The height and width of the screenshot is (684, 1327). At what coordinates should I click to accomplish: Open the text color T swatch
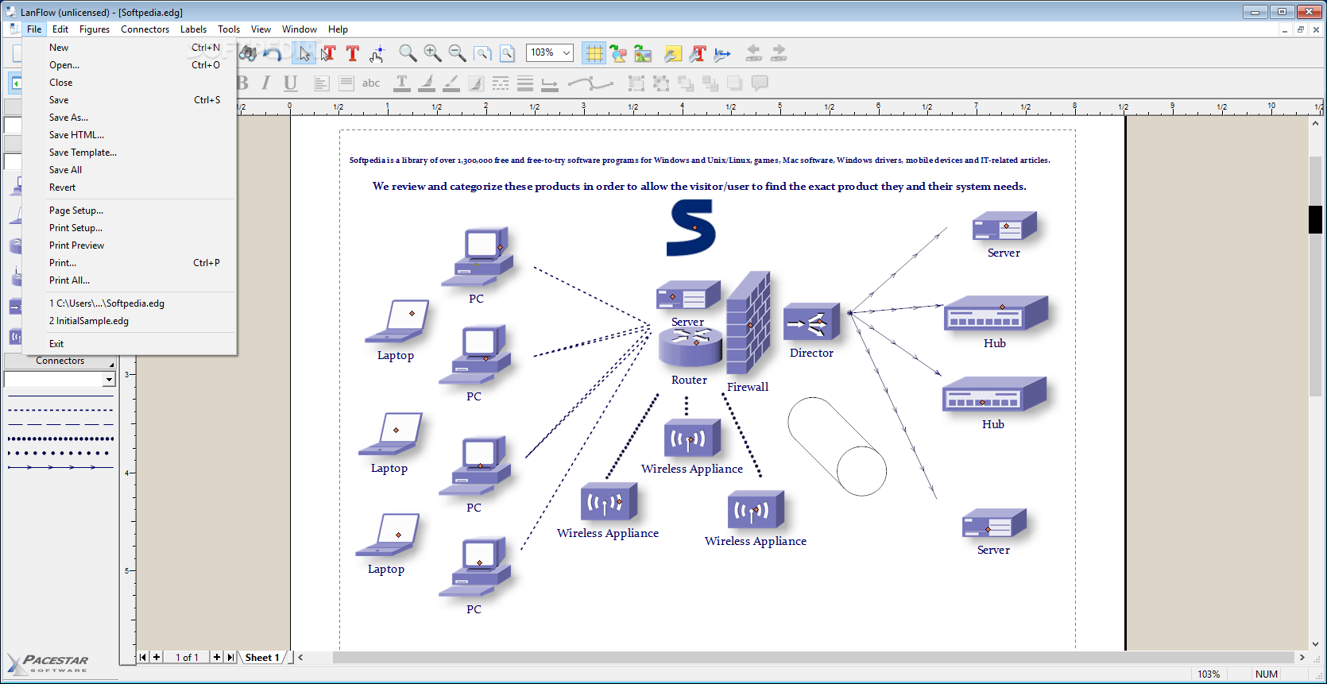(x=402, y=83)
